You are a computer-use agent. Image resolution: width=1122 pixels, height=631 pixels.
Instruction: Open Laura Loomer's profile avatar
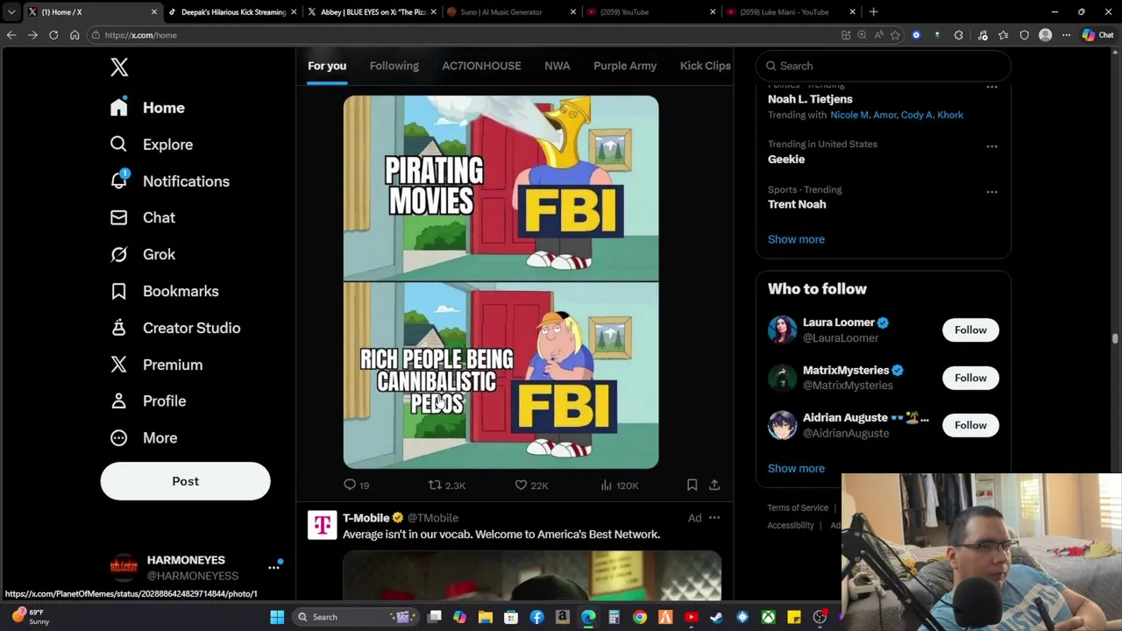782,330
